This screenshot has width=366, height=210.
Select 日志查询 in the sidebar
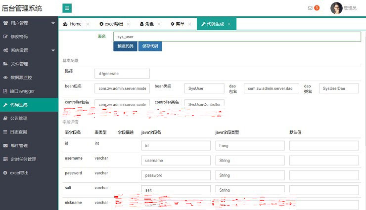[x=19, y=132]
